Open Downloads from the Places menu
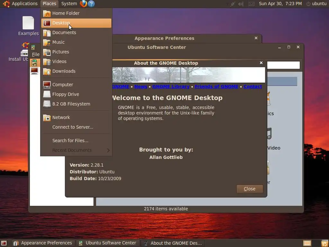The image size is (329, 247). click(76, 71)
